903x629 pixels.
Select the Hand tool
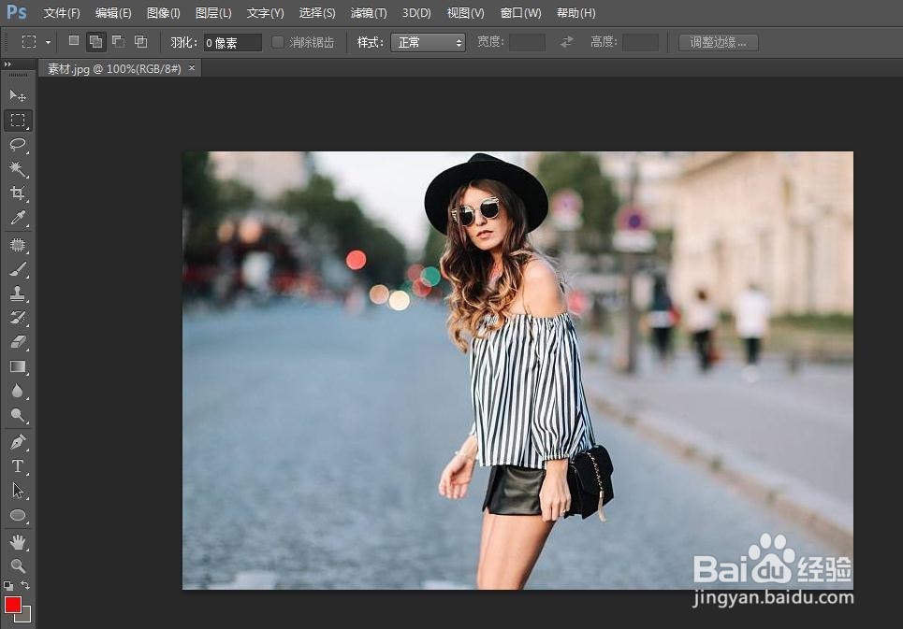click(18, 541)
